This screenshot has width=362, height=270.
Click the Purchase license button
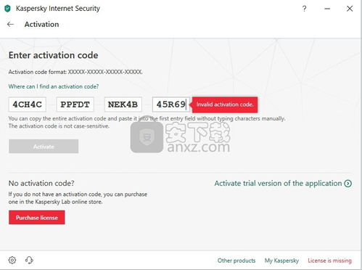click(37, 218)
